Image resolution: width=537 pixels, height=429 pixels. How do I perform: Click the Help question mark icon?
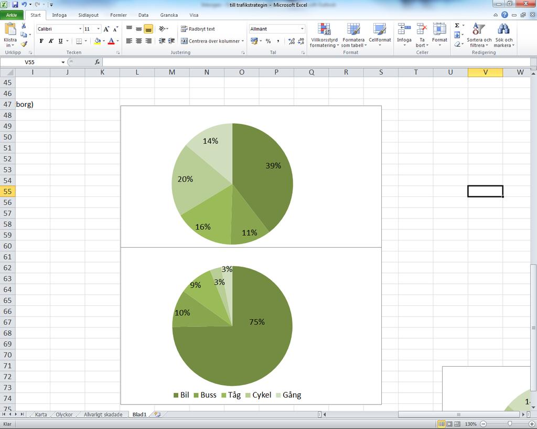tap(505, 15)
